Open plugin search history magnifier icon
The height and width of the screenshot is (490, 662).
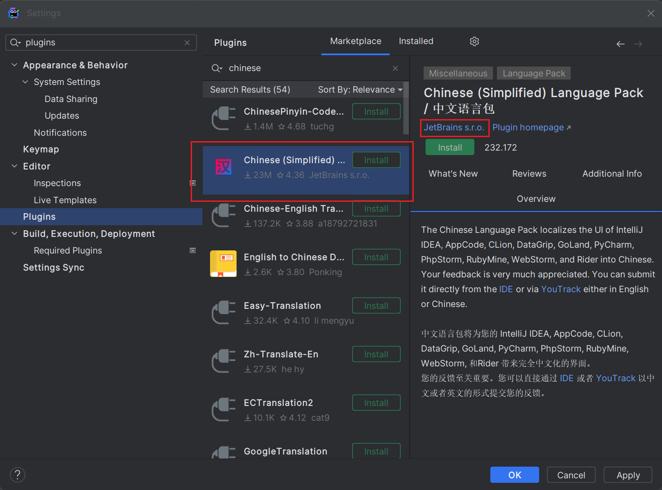[x=217, y=68]
